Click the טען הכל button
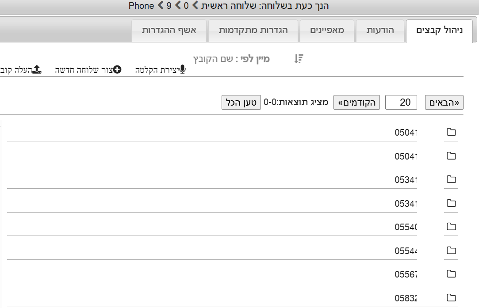 (241, 103)
